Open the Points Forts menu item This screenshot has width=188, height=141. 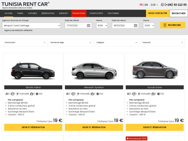tap(96, 13)
